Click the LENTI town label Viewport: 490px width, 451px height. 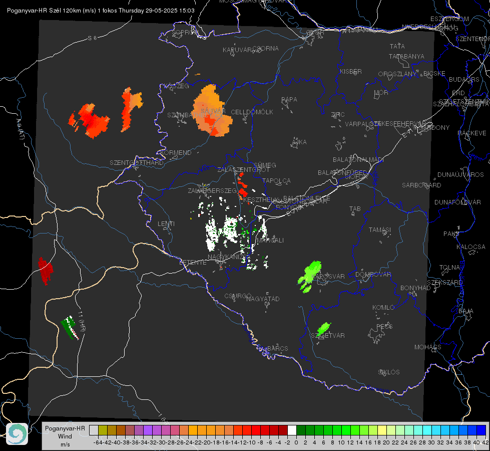pos(166,224)
